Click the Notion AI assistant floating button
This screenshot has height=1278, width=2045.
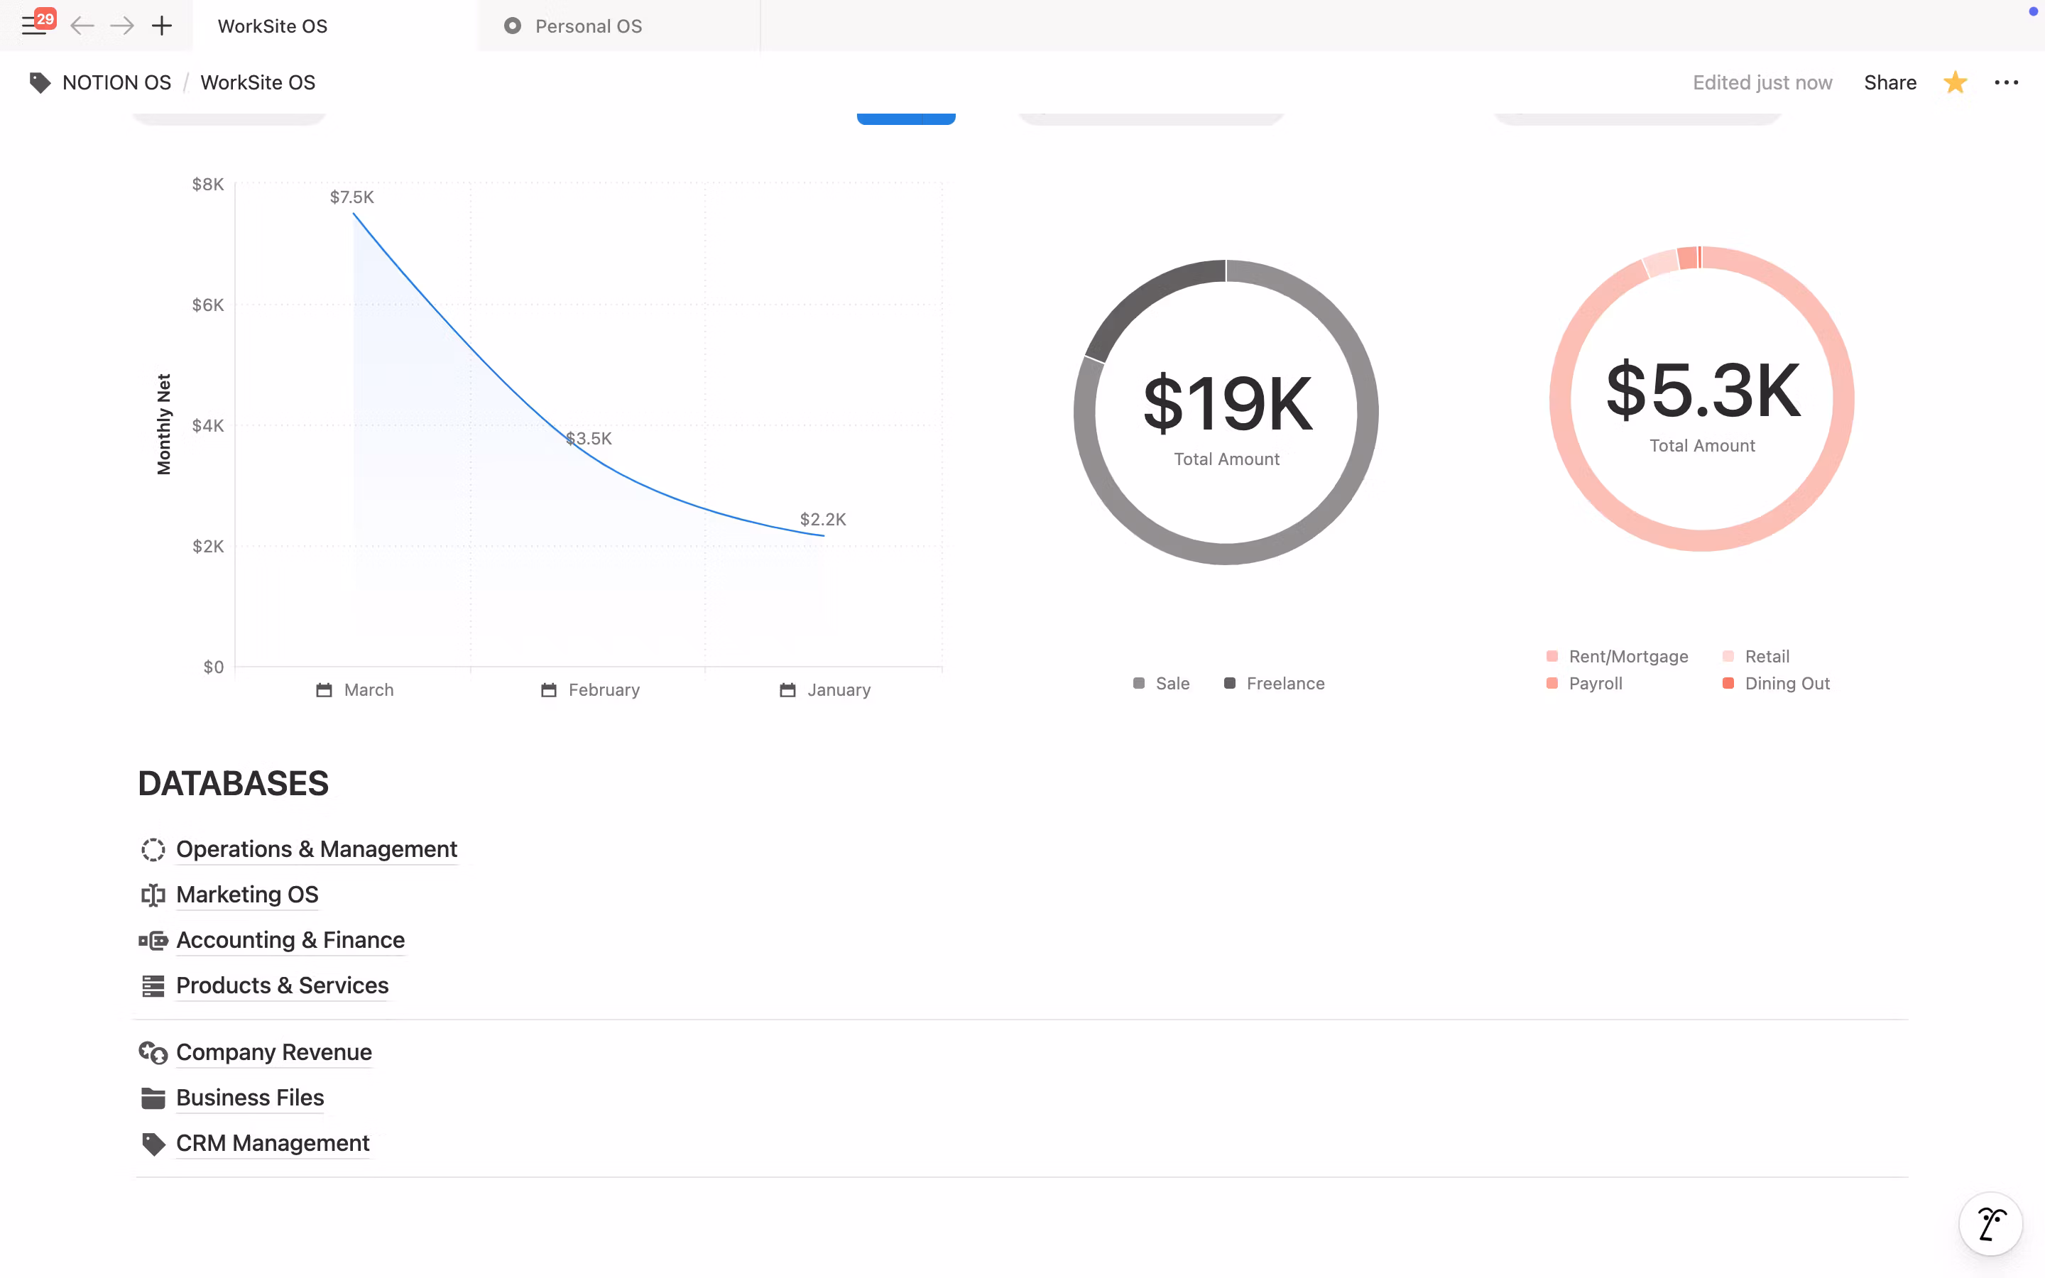point(1990,1223)
